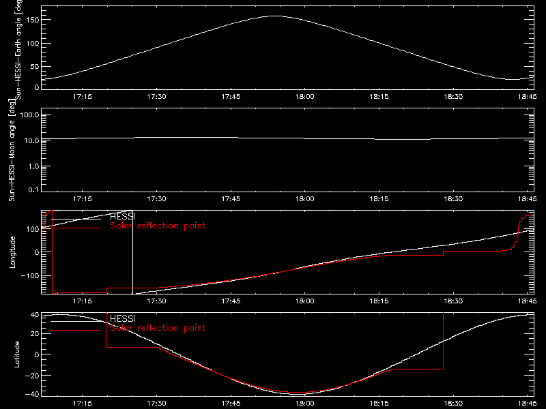Screen dimensions: 546x409
Task: Click the 20 tick on Latitude plot
Action: [35, 334]
